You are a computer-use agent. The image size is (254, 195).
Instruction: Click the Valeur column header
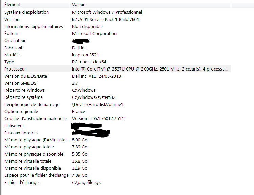150,4
